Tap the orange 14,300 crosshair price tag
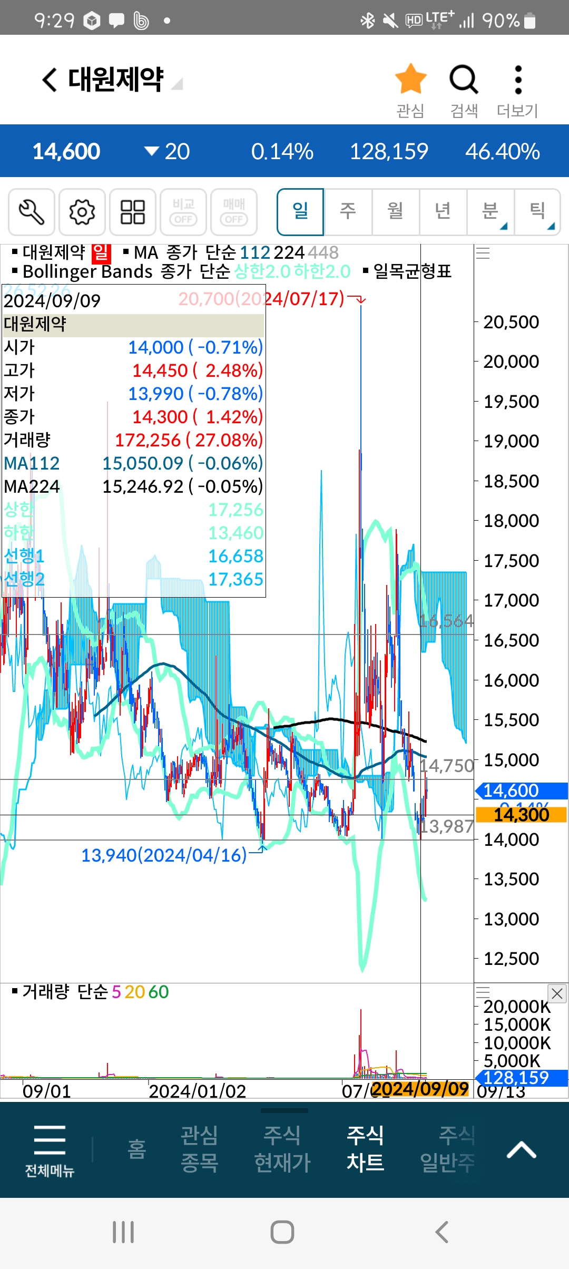The width and height of the screenshot is (569, 1269). click(x=521, y=815)
